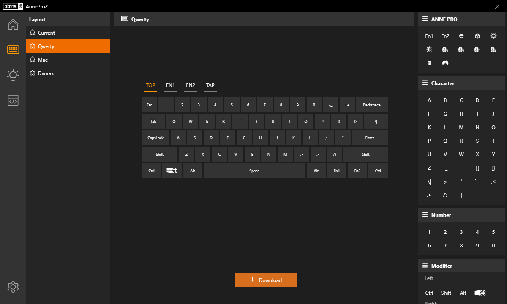This screenshot has width=507, height=304.
Task: Click the star beside Mac layout
Action: coord(33,60)
